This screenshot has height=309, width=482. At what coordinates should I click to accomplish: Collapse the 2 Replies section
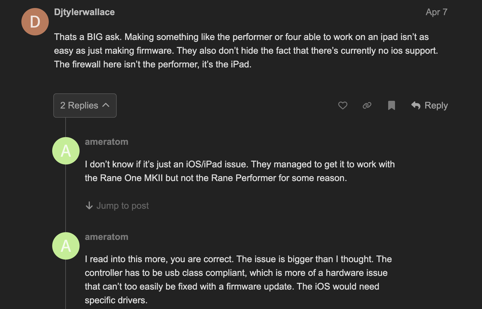pyautogui.click(x=79, y=105)
